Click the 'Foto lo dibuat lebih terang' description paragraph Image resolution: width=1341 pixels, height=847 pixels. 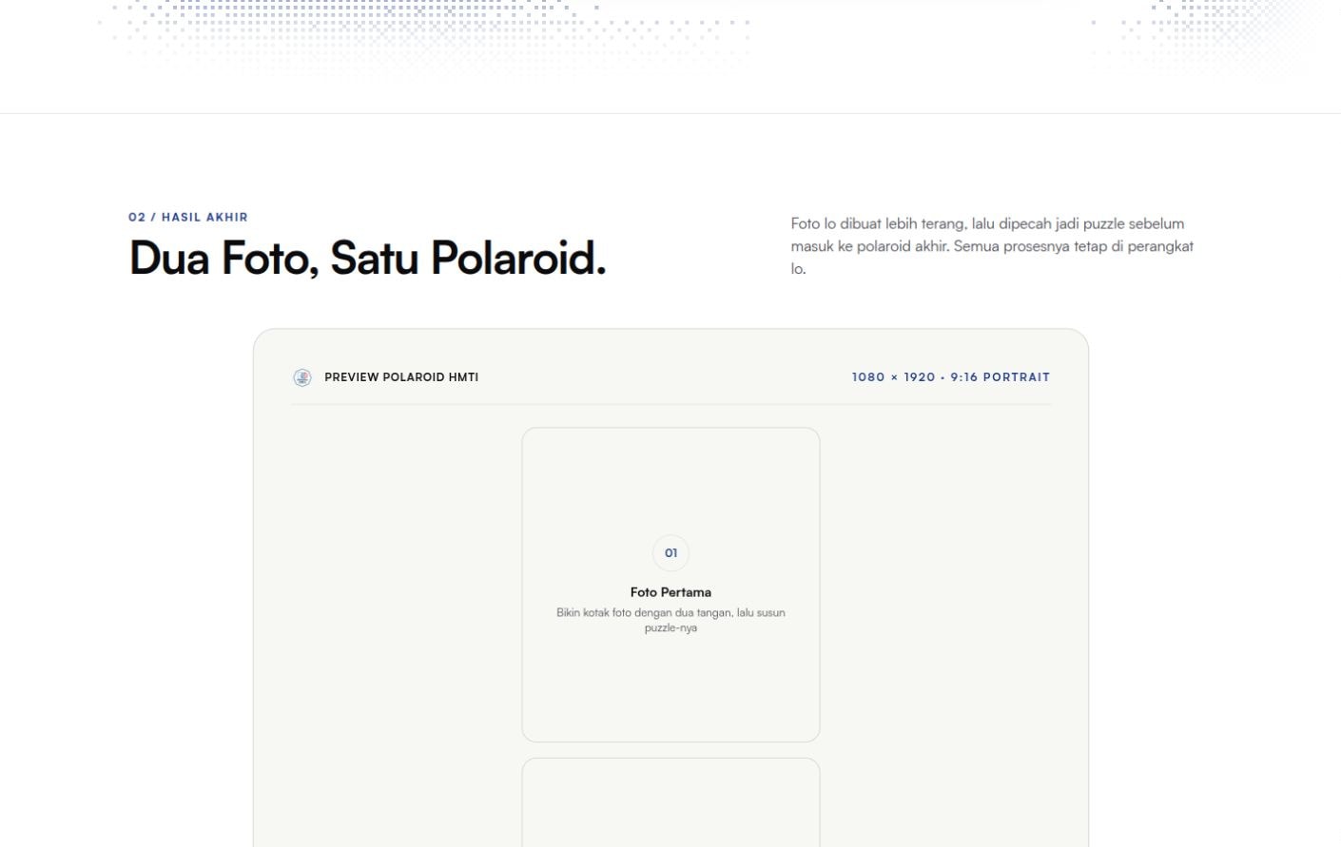(992, 246)
